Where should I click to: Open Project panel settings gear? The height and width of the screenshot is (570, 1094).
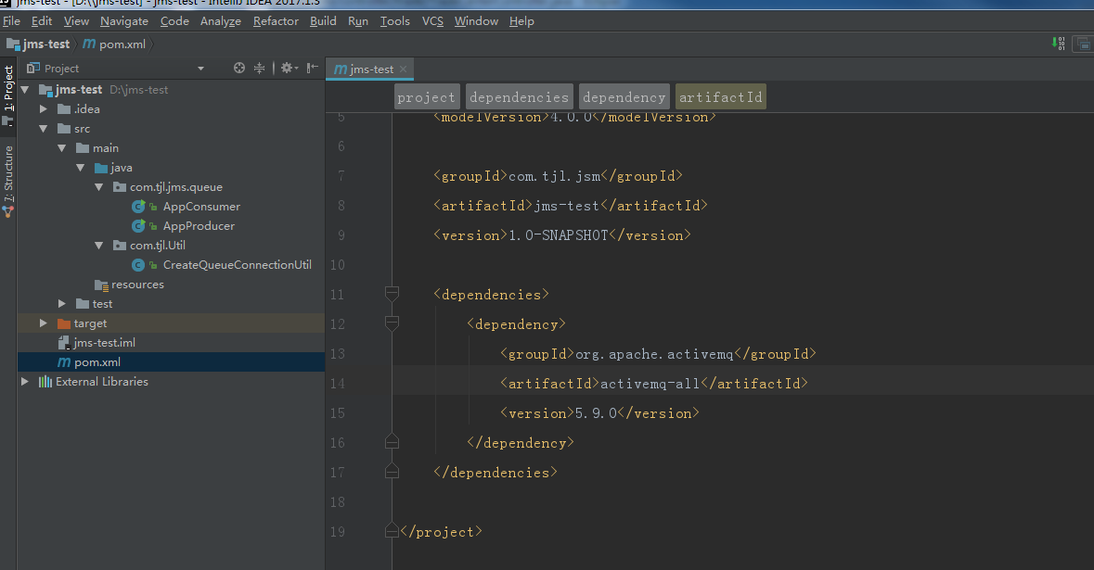point(287,68)
